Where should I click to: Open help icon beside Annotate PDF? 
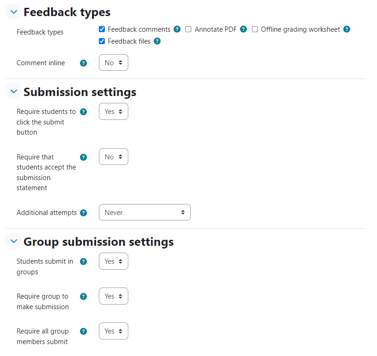(243, 29)
